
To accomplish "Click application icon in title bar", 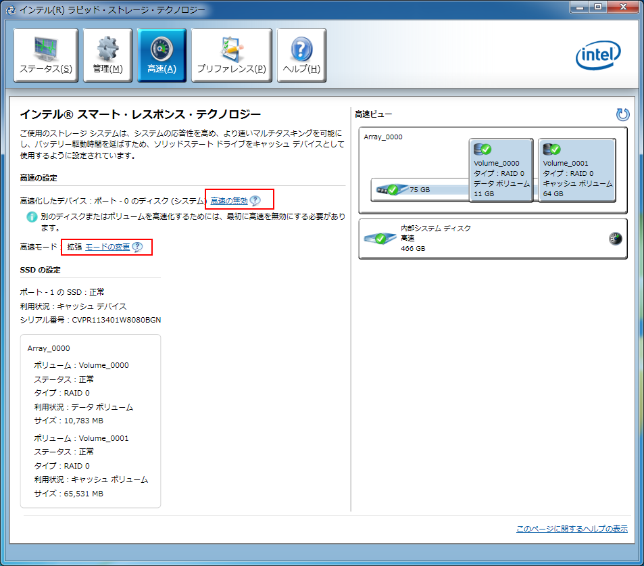I will pyautogui.click(x=11, y=10).
